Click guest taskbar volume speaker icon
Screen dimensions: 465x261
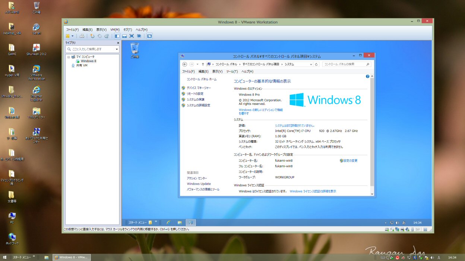[397, 222]
